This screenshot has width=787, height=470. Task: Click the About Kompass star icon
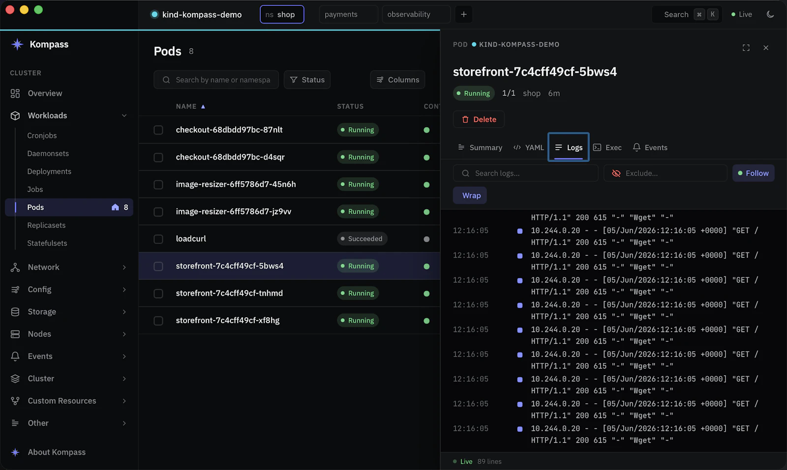[15, 452]
